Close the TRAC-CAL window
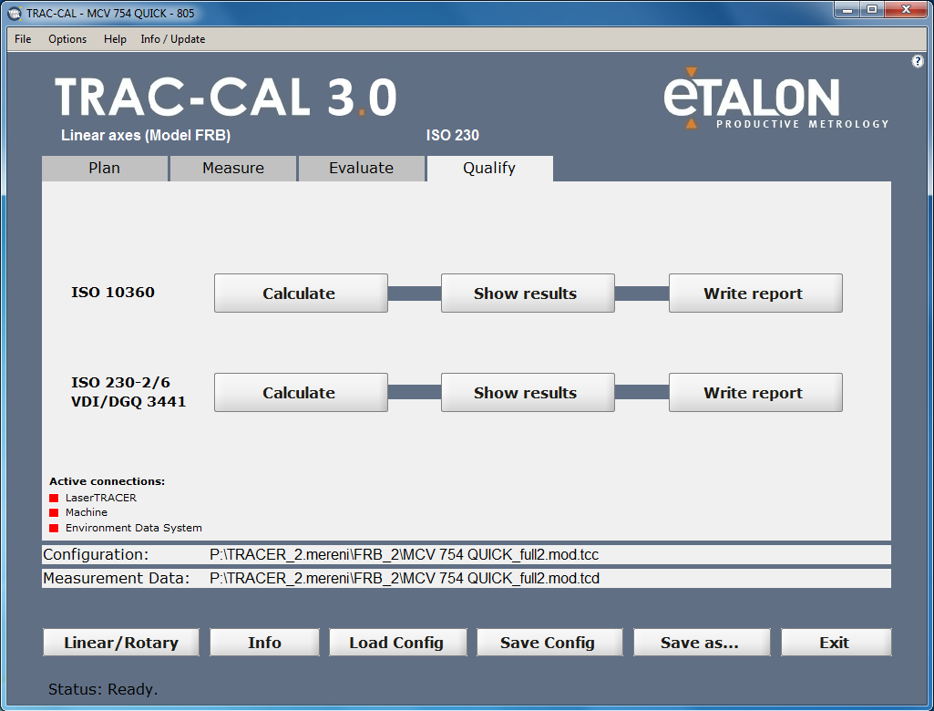The width and height of the screenshot is (934, 711). click(x=906, y=10)
